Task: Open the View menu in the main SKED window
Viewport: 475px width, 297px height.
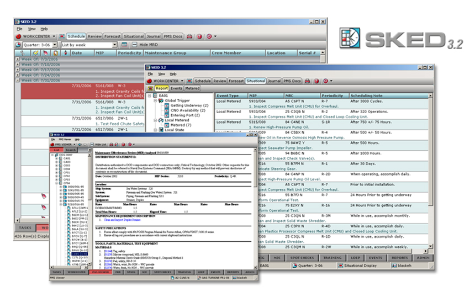Action: pyautogui.click(x=31, y=28)
